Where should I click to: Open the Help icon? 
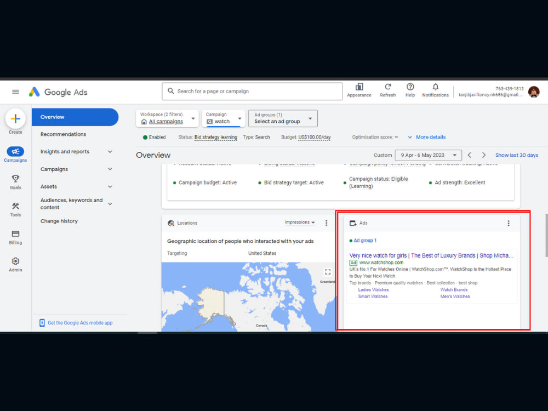click(410, 87)
